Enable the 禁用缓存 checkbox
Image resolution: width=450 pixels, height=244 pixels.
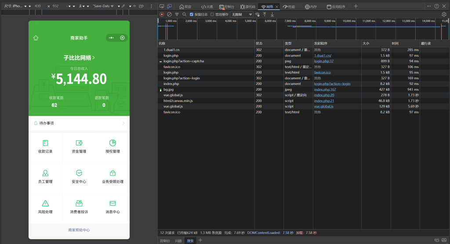[212, 14]
